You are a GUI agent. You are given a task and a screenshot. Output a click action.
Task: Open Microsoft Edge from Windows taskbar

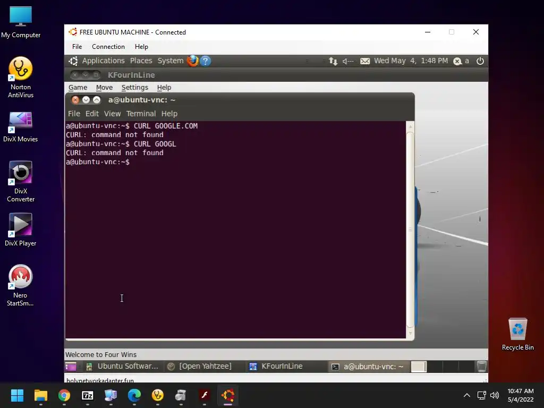click(x=134, y=395)
